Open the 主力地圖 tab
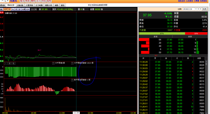 [x=39, y=5]
